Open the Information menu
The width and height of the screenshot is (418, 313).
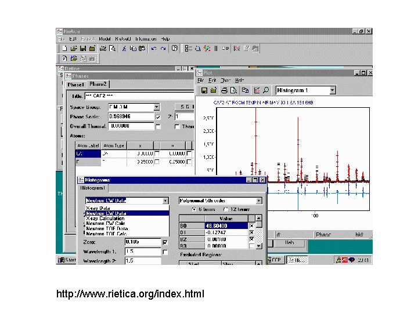146,39
